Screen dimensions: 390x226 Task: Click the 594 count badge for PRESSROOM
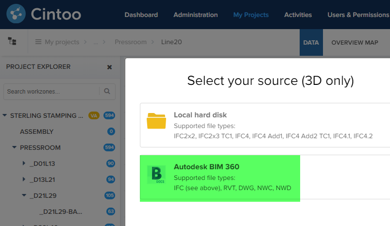click(x=109, y=147)
